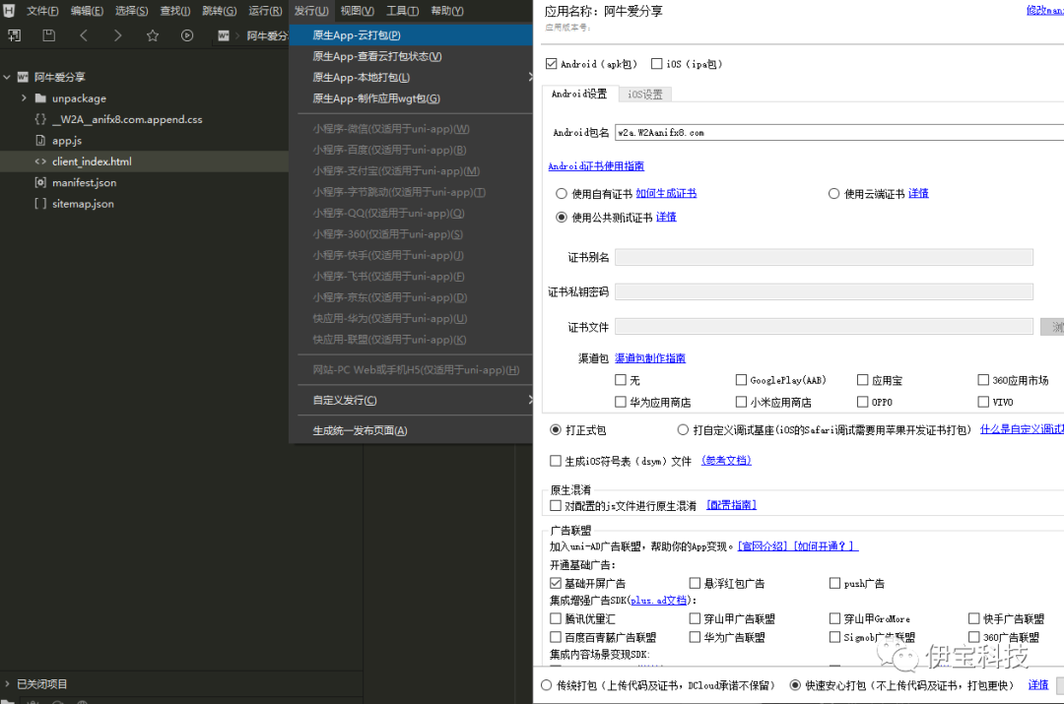1064x704 pixels.
Task: Open 配置指南 link for obfuscation
Action: point(731,505)
